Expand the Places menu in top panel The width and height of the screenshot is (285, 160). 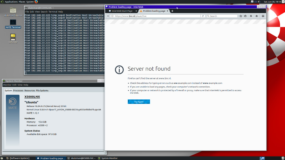point(22,2)
